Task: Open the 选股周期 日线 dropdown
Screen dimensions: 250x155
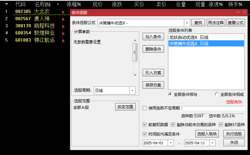Action: click(132, 91)
